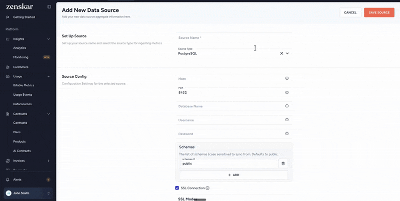Click the zenskar logo
This screenshot has height=201, width=400.
(19, 6)
